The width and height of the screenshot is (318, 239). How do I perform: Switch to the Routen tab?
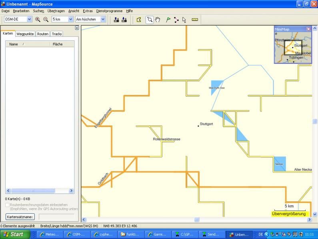[x=42, y=34]
